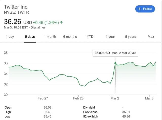Click the blue Follow button
This screenshot has width=162, height=120.
pos(145,9)
